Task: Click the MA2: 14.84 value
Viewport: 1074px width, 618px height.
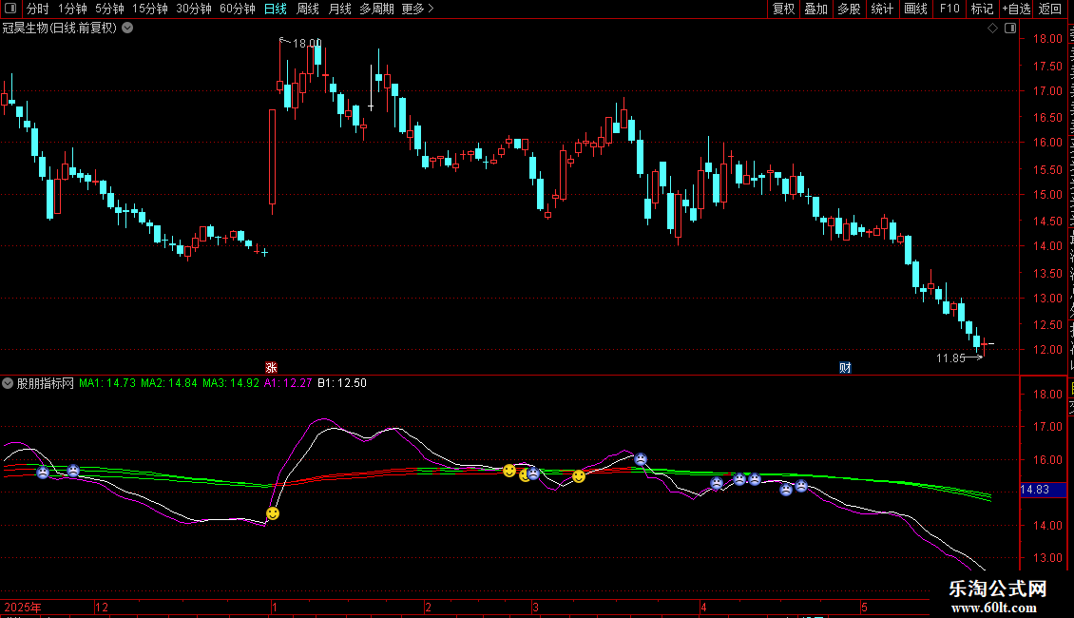Action: pos(169,383)
